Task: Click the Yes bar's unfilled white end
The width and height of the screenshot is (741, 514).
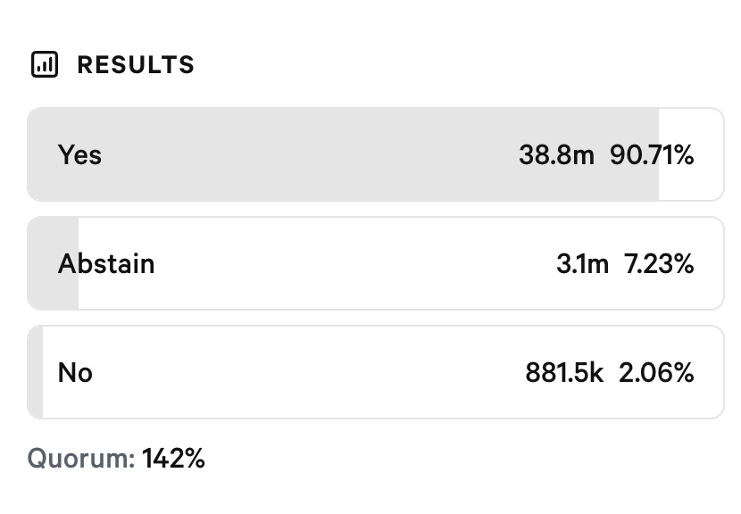Action: (x=690, y=154)
